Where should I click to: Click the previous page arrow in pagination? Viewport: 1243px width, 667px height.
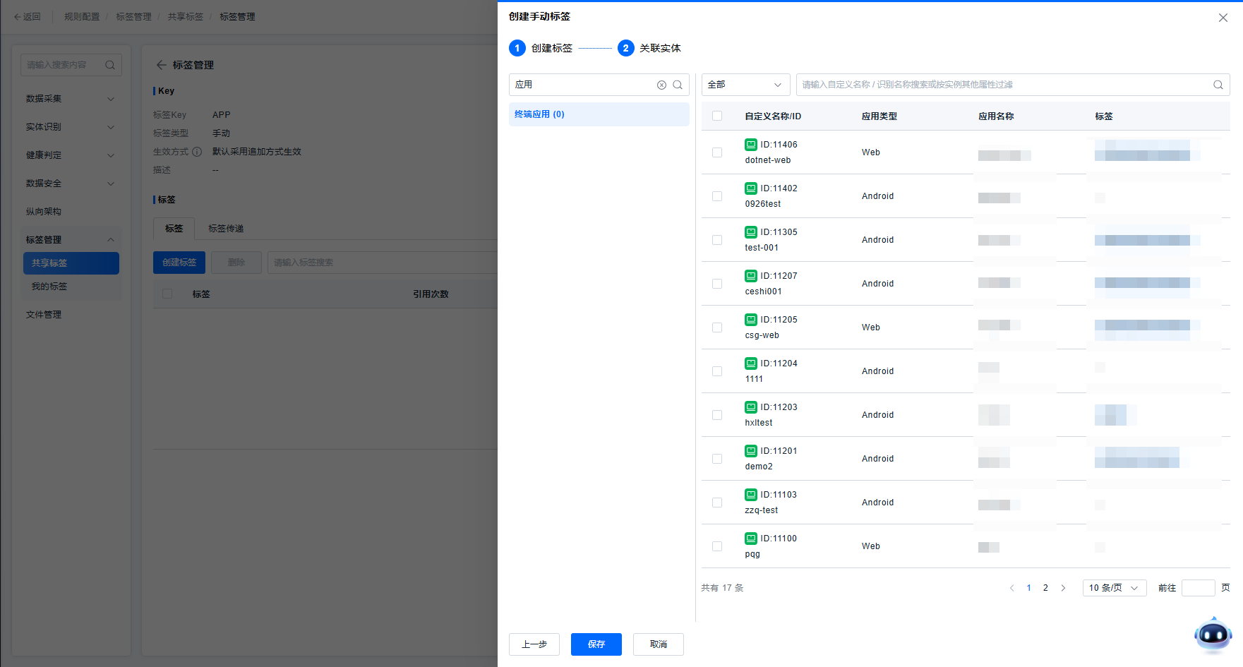point(1011,588)
